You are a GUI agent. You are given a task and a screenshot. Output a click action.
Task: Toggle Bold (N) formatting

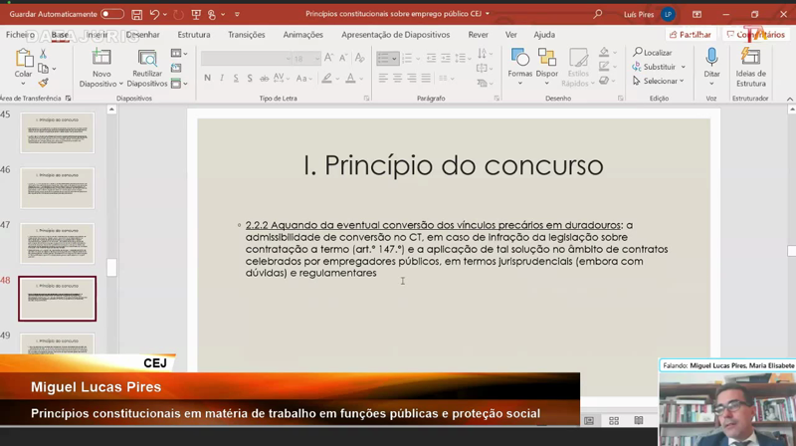207,79
